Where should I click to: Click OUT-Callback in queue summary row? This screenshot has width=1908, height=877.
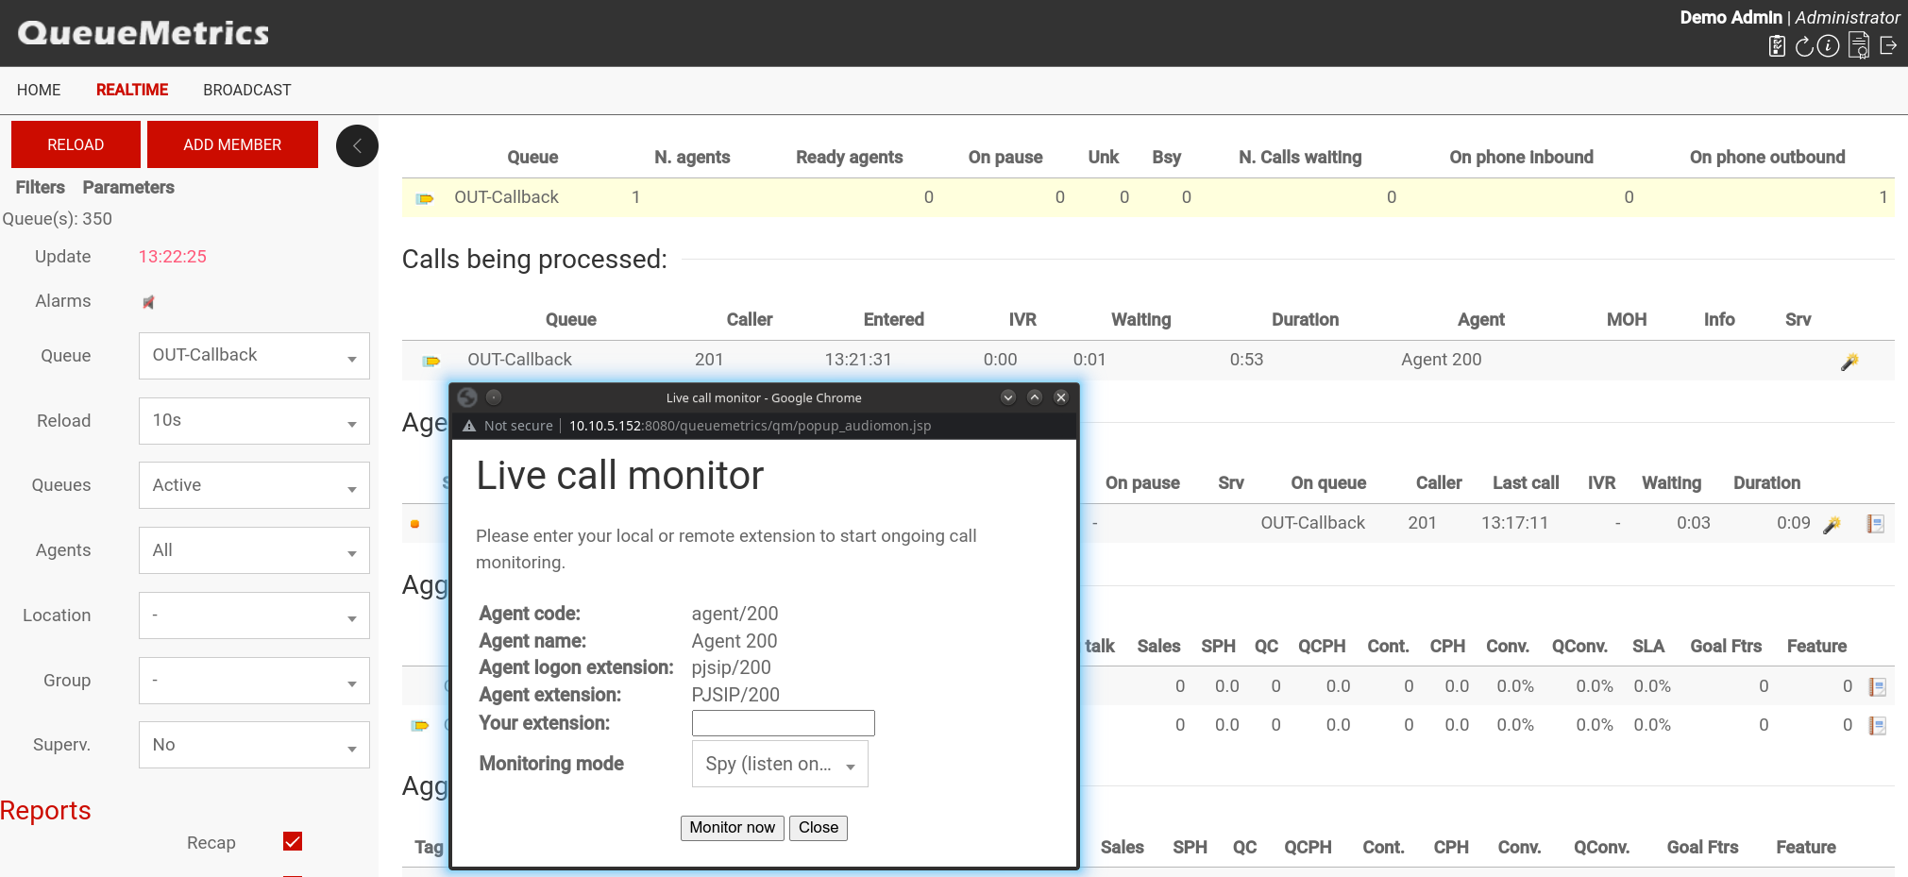point(506,197)
